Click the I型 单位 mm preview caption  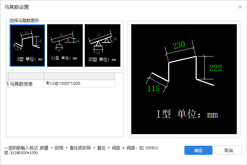pyautogui.click(x=187, y=114)
